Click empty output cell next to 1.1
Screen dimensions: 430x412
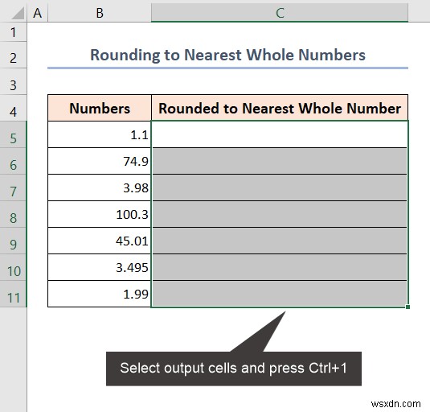point(280,134)
